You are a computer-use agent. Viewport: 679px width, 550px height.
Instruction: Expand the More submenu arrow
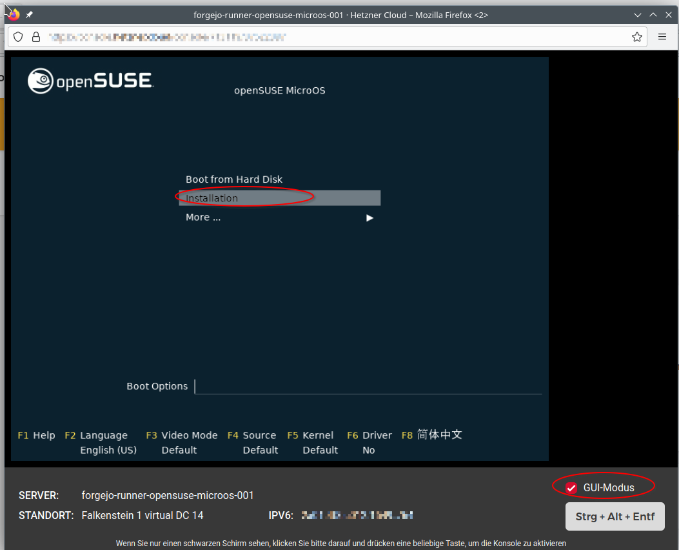(x=369, y=218)
